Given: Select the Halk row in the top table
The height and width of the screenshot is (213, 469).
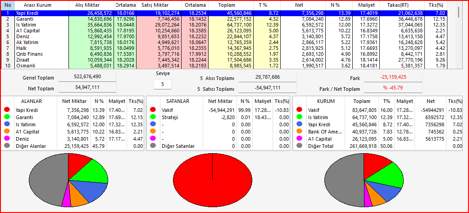Looking at the screenshot, I should [224, 48].
